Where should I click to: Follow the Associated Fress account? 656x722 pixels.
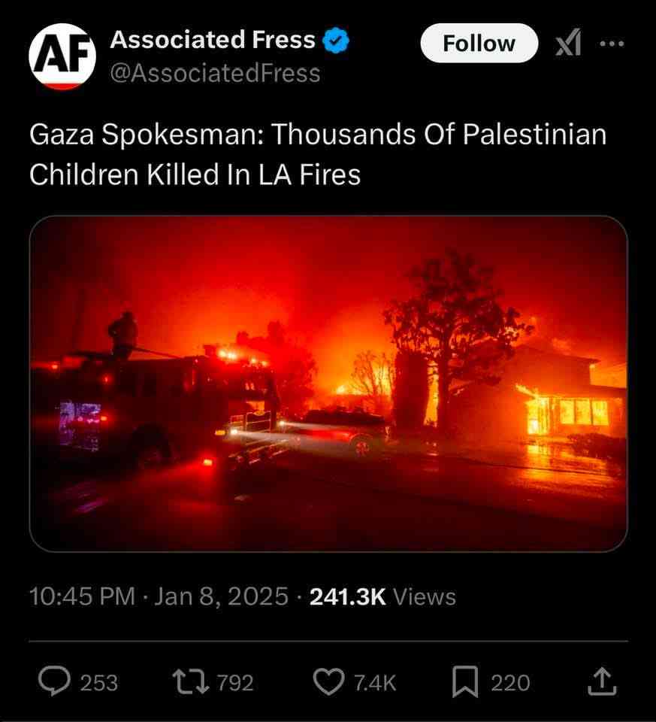(x=479, y=44)
